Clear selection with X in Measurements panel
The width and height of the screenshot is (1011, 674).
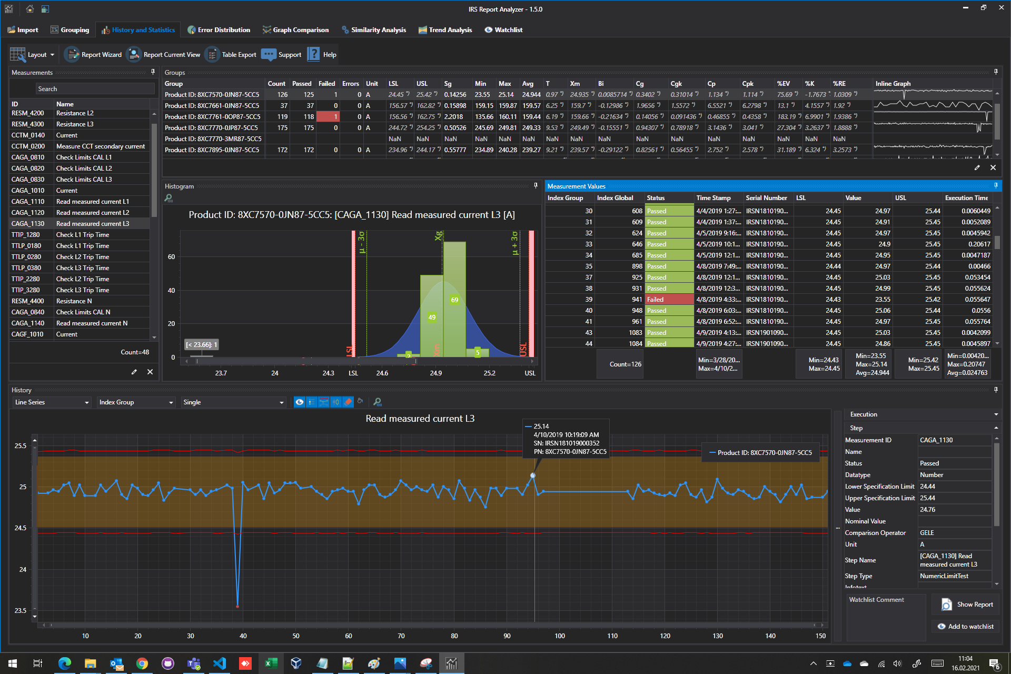pos(150,372)
